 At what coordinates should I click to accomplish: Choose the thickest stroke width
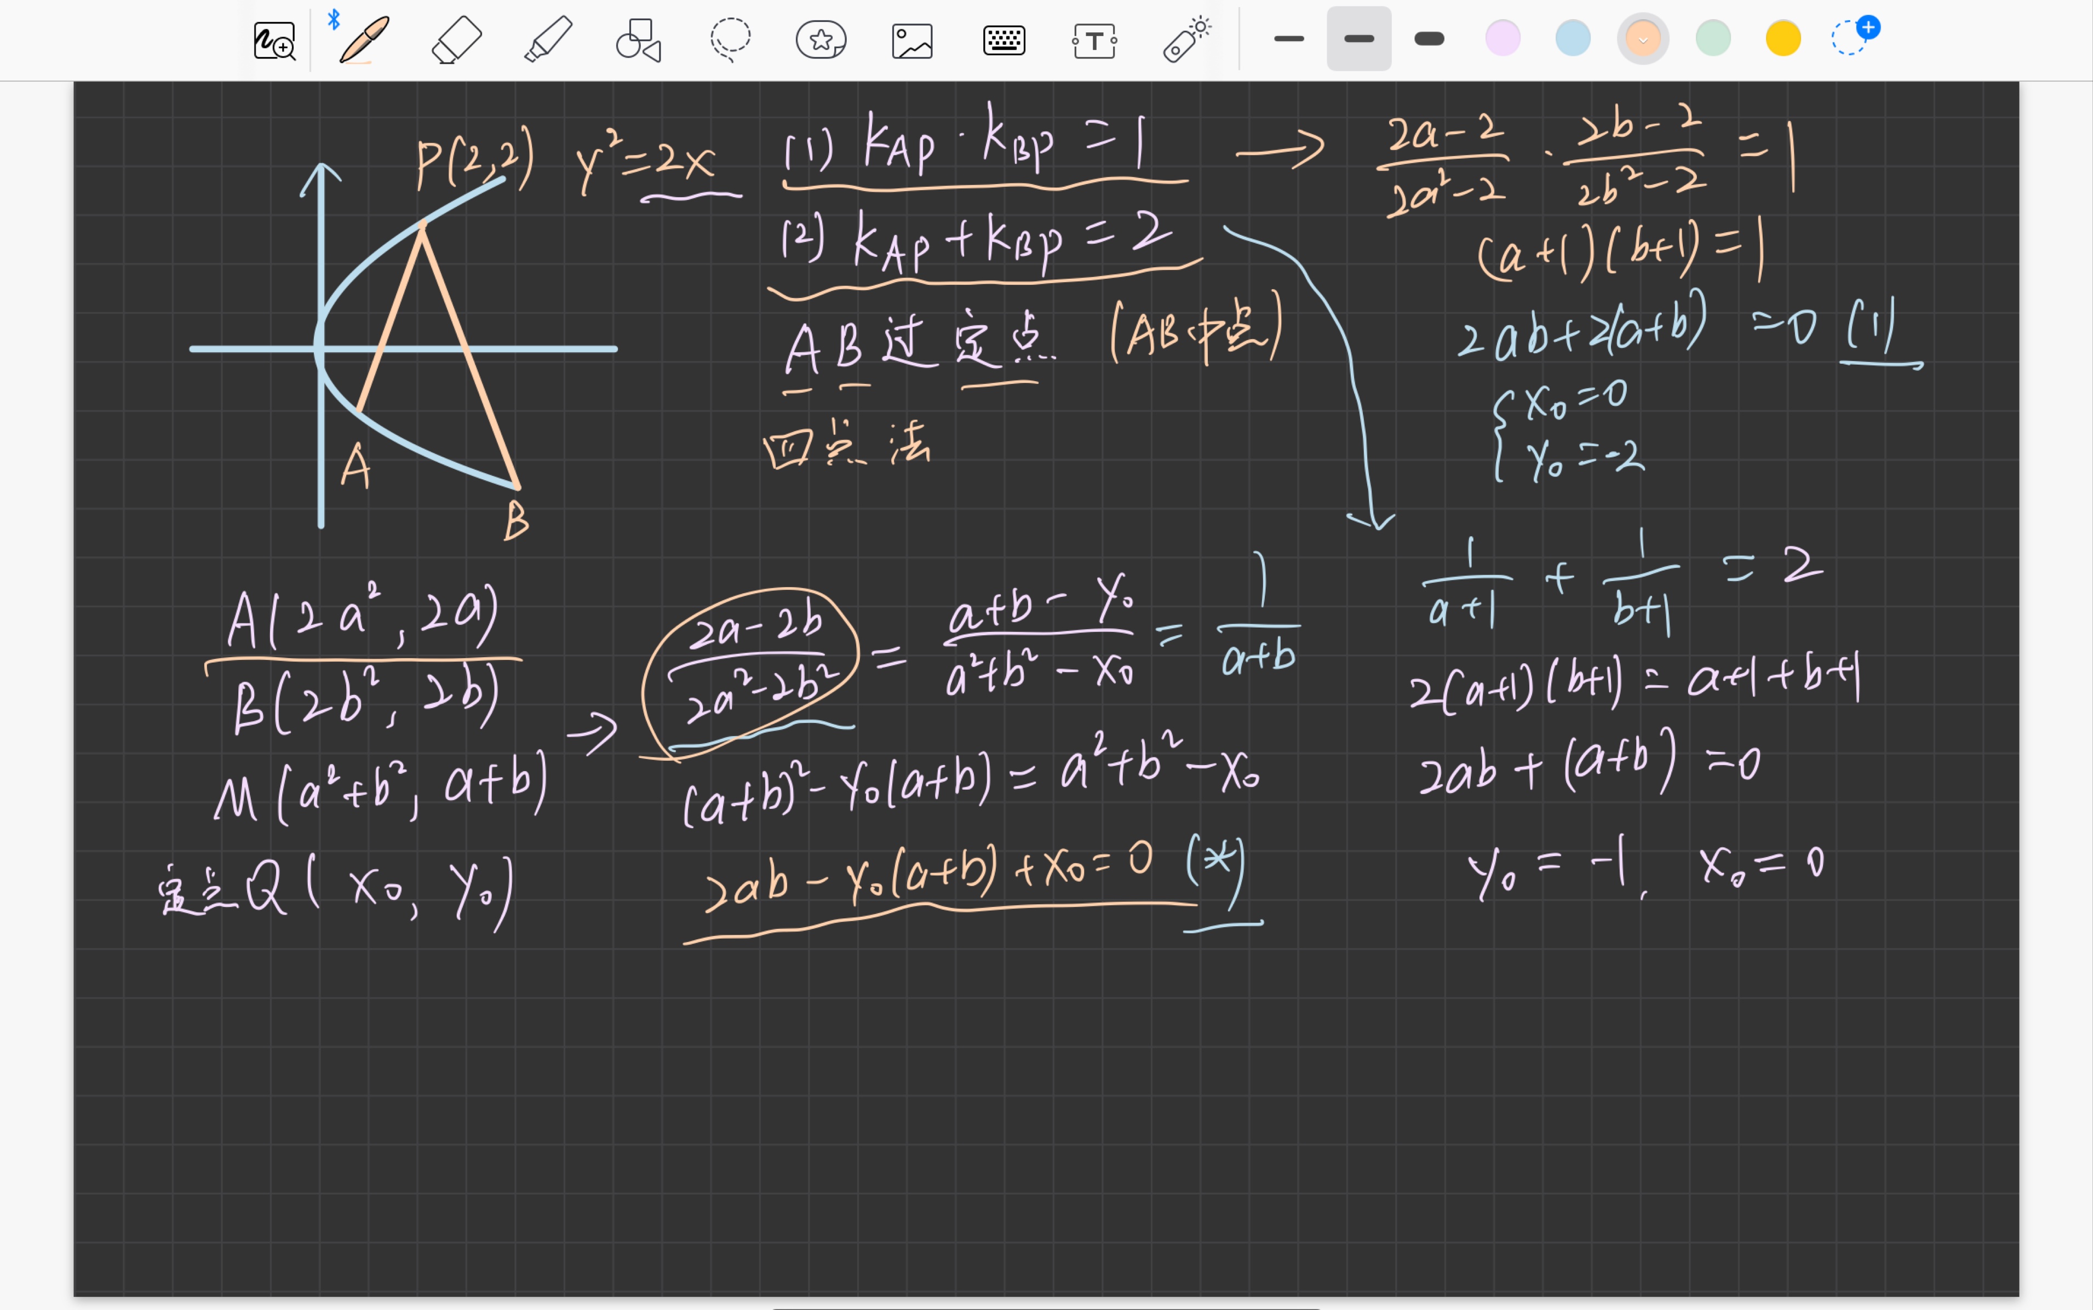[x=1430, y=39]
